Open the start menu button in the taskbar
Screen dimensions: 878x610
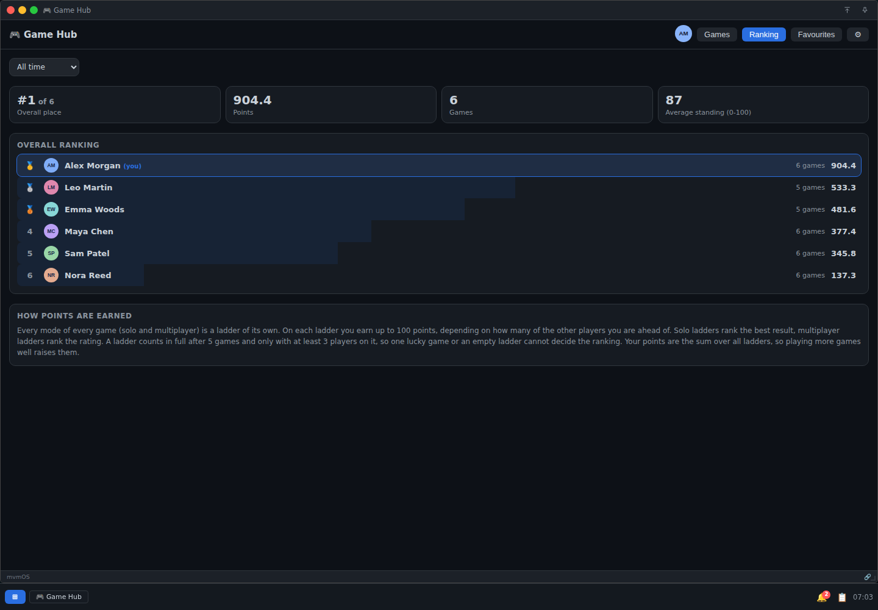tap(15, 597)
